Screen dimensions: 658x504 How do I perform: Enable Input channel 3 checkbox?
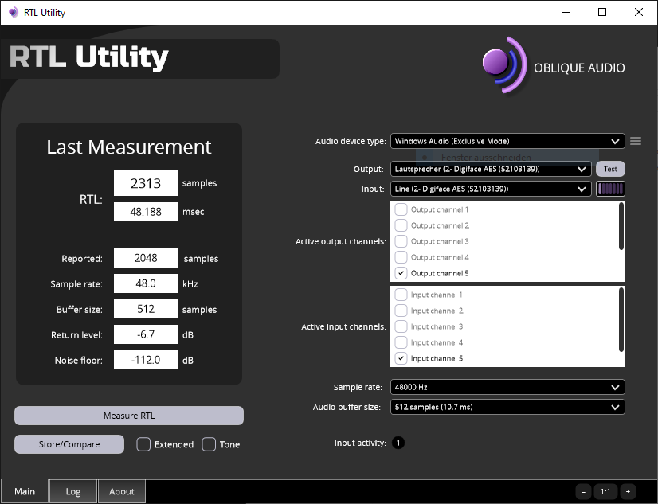click(x=401, y=326)
